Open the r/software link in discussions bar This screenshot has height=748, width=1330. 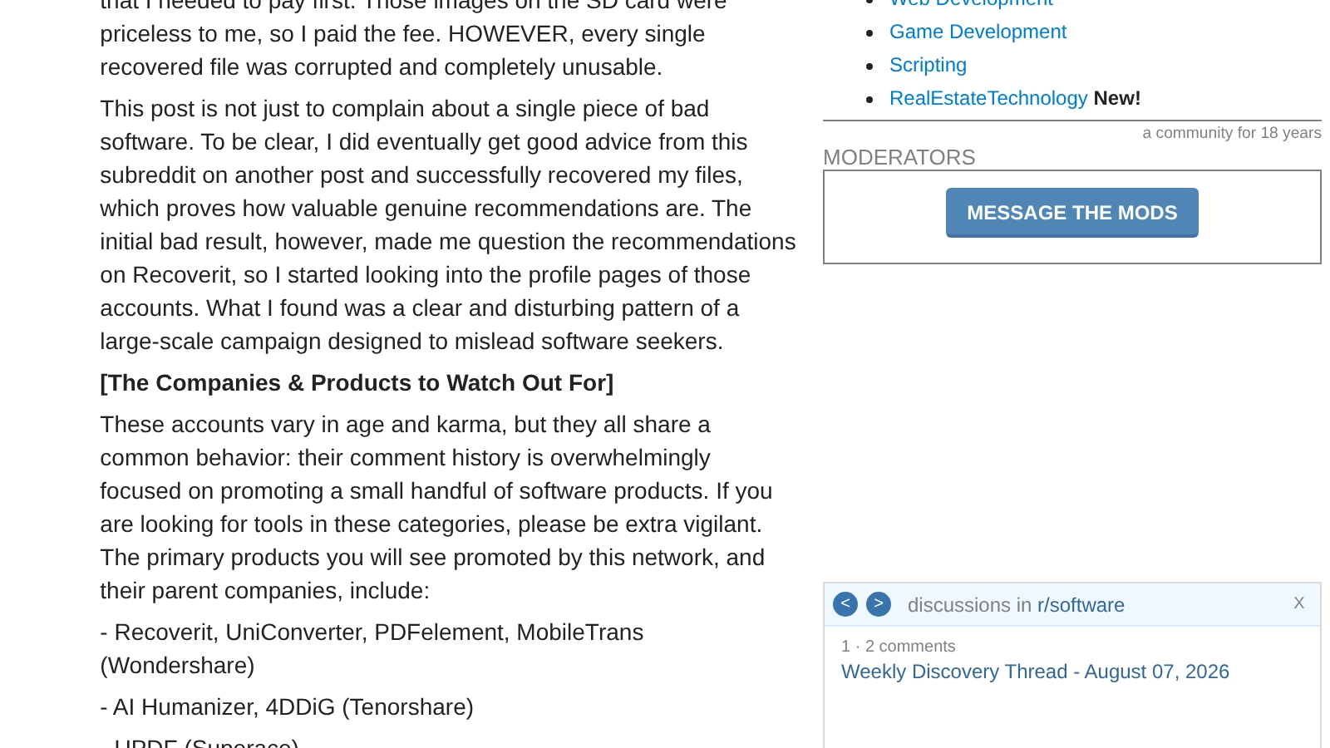pos(1081,605)
